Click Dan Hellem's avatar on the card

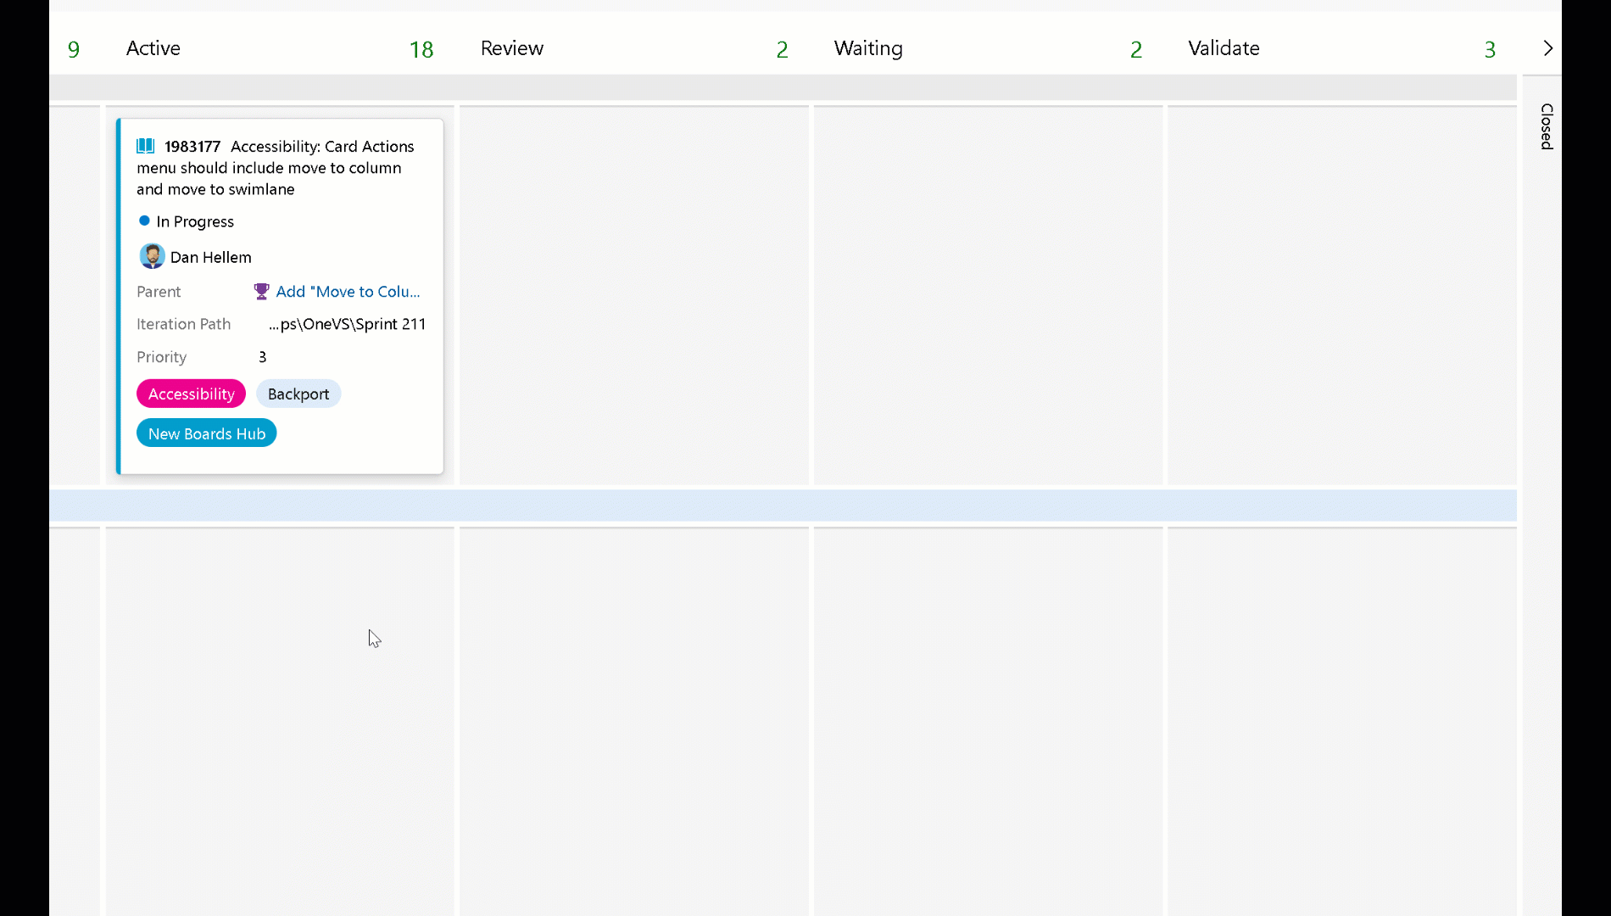point(152,256)
